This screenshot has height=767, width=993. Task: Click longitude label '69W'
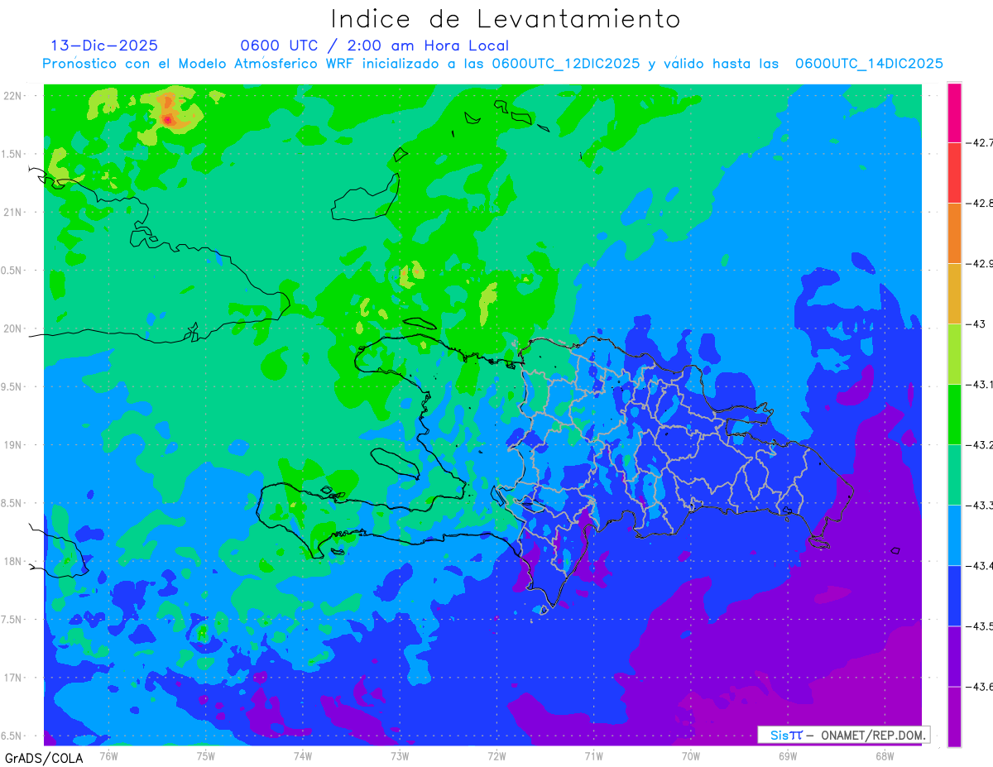pyautogui.click(x=787, y=755)
